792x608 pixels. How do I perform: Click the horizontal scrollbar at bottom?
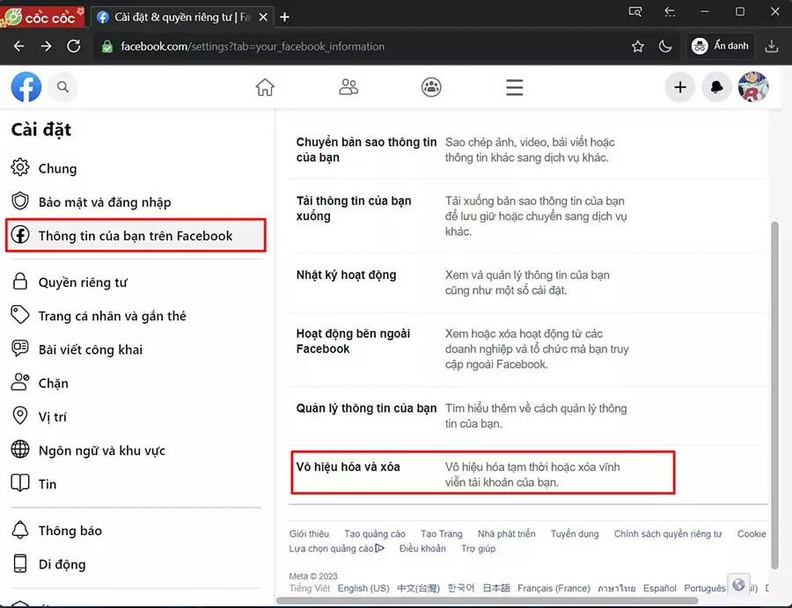pos(488,600)
